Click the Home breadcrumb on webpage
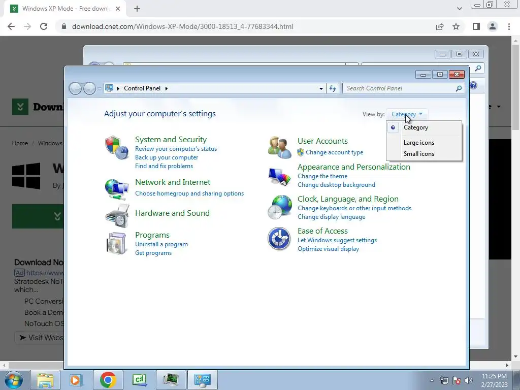This screenshot has width=520, height=390. [x=20, y=143]
